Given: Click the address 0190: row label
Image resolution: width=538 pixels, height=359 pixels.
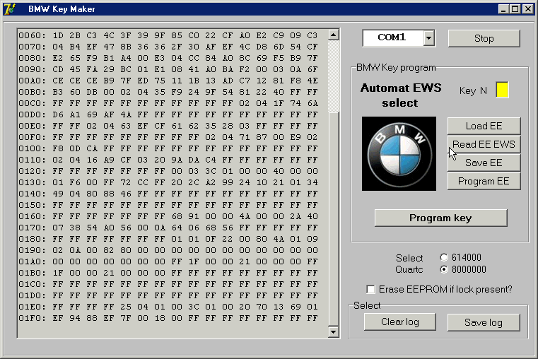Looking at the screenshot, I should pyautogui.click(x=32, y=250).
